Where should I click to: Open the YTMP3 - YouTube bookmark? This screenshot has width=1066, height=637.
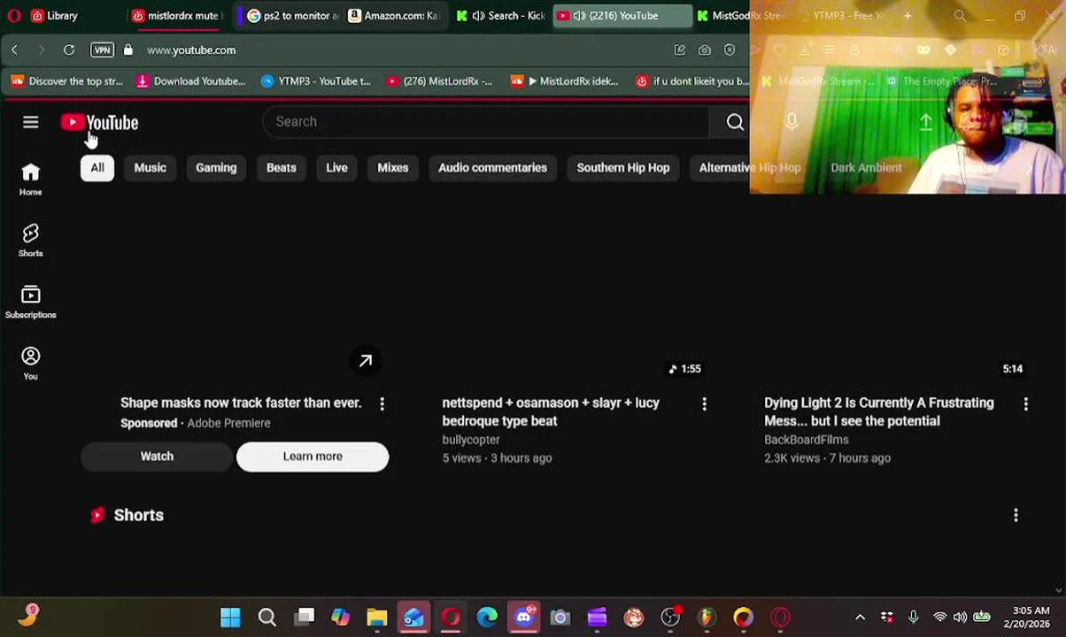click(x=316, y=81)
